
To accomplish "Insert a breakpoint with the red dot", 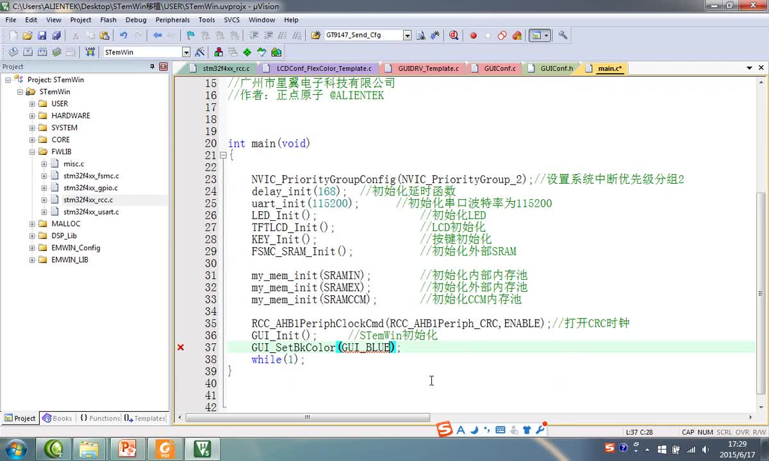I will pos(474,35).
